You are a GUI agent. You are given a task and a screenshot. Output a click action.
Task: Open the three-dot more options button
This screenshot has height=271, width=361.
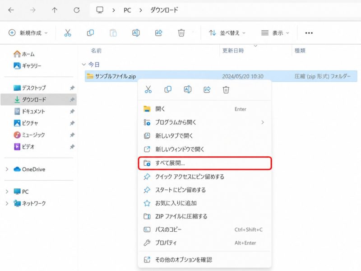[309, 33]
